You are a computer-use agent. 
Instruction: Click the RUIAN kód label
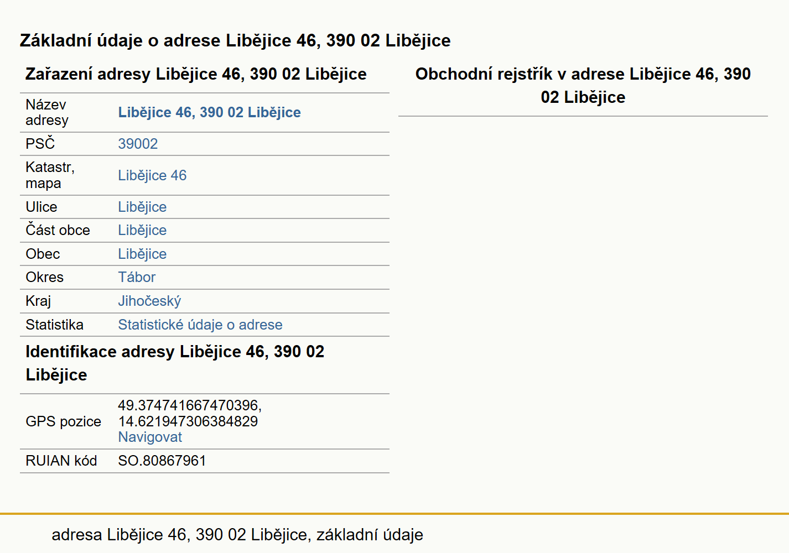(x=61, y=461)
